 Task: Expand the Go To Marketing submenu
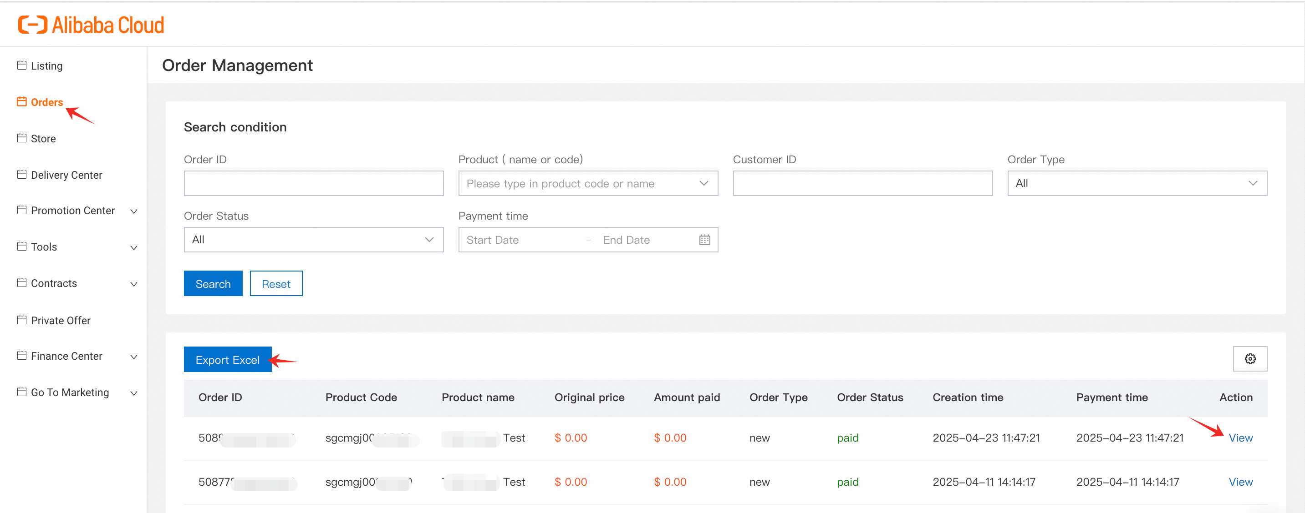point(134,393)
